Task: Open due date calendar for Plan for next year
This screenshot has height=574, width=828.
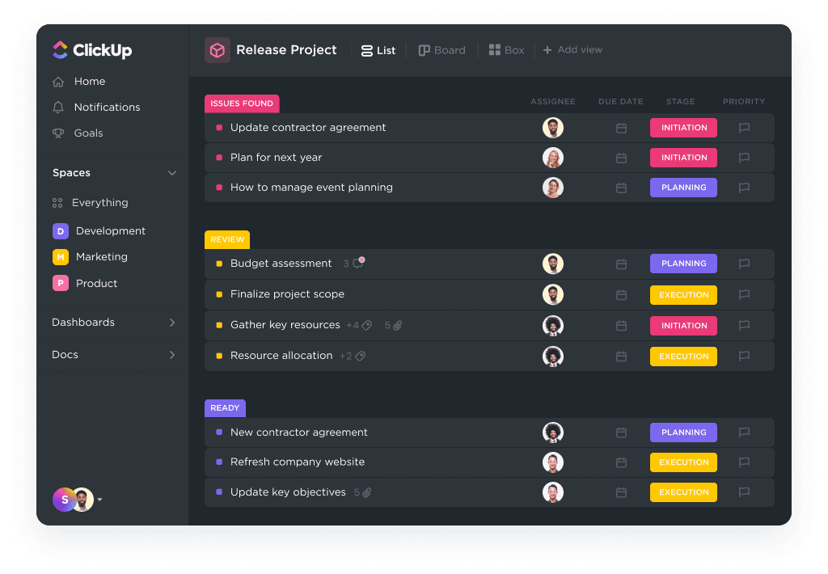Action: pos(621,158)
